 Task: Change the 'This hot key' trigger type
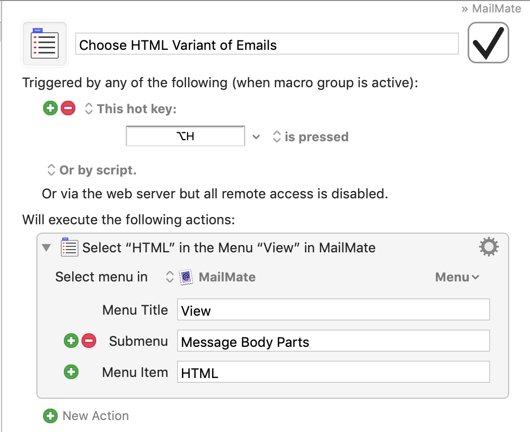tap(130, 109)
